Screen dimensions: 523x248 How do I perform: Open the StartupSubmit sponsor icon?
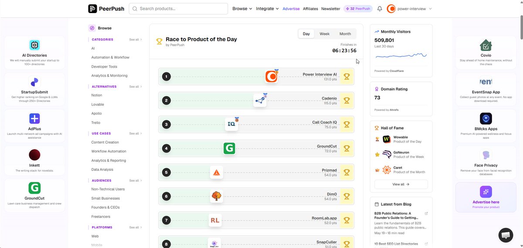coord(34,82)
